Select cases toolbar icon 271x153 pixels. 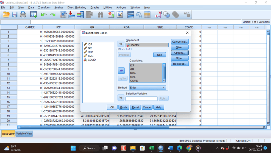click(147, 15)
